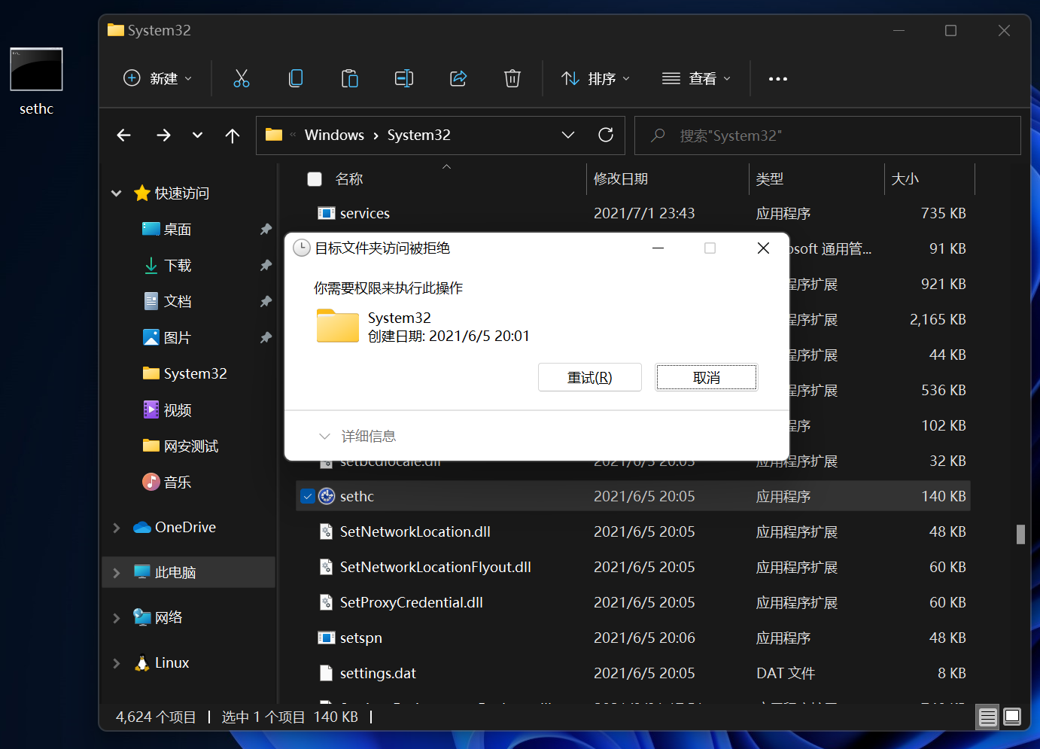
Task: Refresh the System32 folder view
Action: [x=606, y=135]
